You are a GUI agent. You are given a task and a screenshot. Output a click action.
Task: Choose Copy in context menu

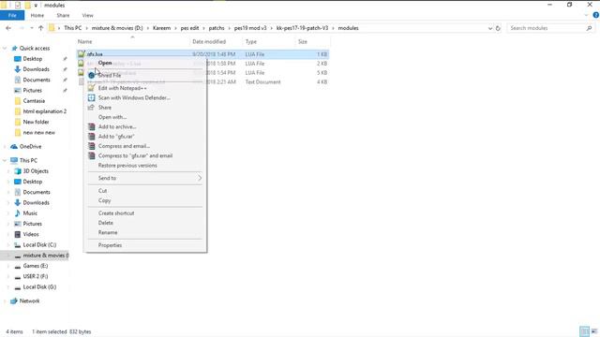[104, 200]
